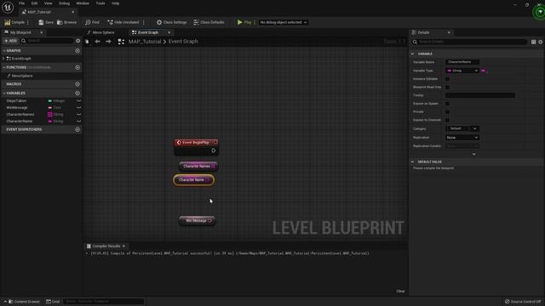Toggle visibility eye for CharacterName variable

[79, 121]
